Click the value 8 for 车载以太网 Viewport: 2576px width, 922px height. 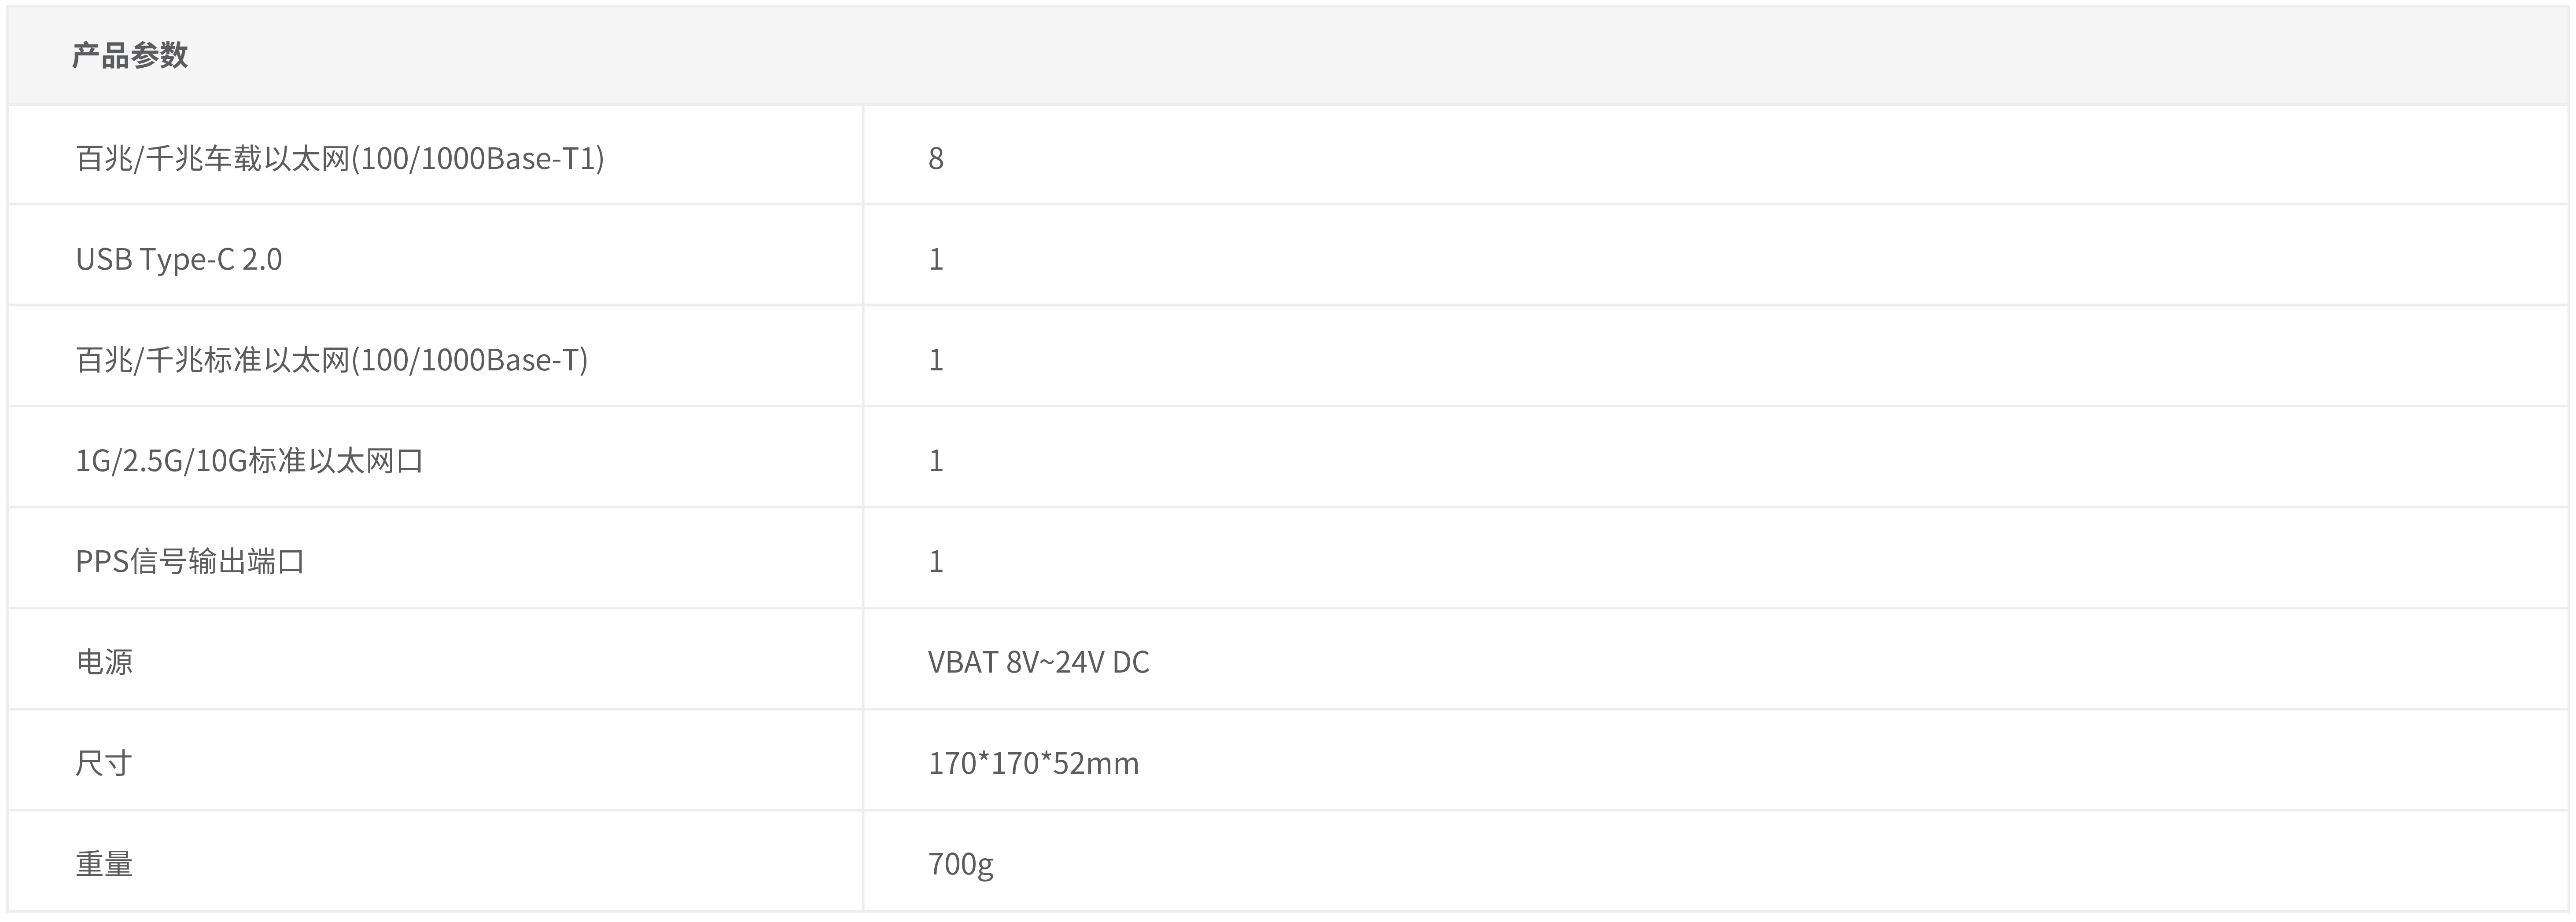pyautogui.click(x=936, y=158)
